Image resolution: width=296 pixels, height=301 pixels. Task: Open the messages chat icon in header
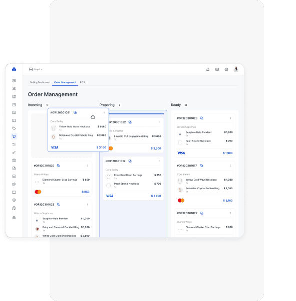pyautogui.click(x=217, y=69)
